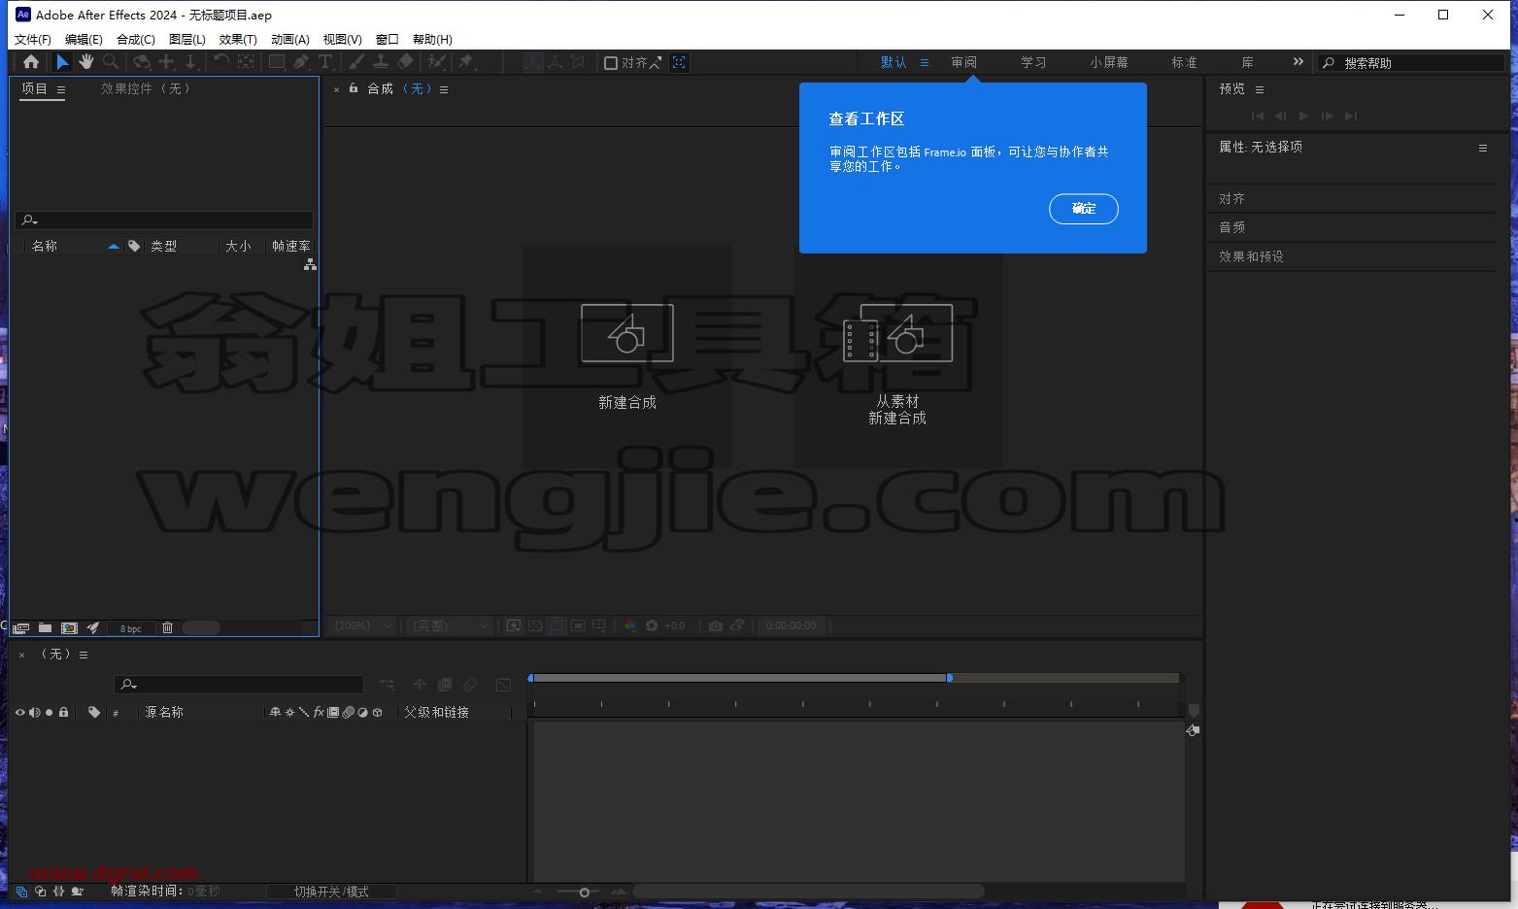Select the Rotation tool
Viewport: 1518px width, 909px height.
(x=221, y=62)
